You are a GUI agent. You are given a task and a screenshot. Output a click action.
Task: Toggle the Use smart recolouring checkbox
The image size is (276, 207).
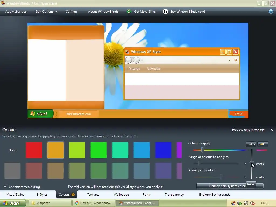(x=5, y=187)
